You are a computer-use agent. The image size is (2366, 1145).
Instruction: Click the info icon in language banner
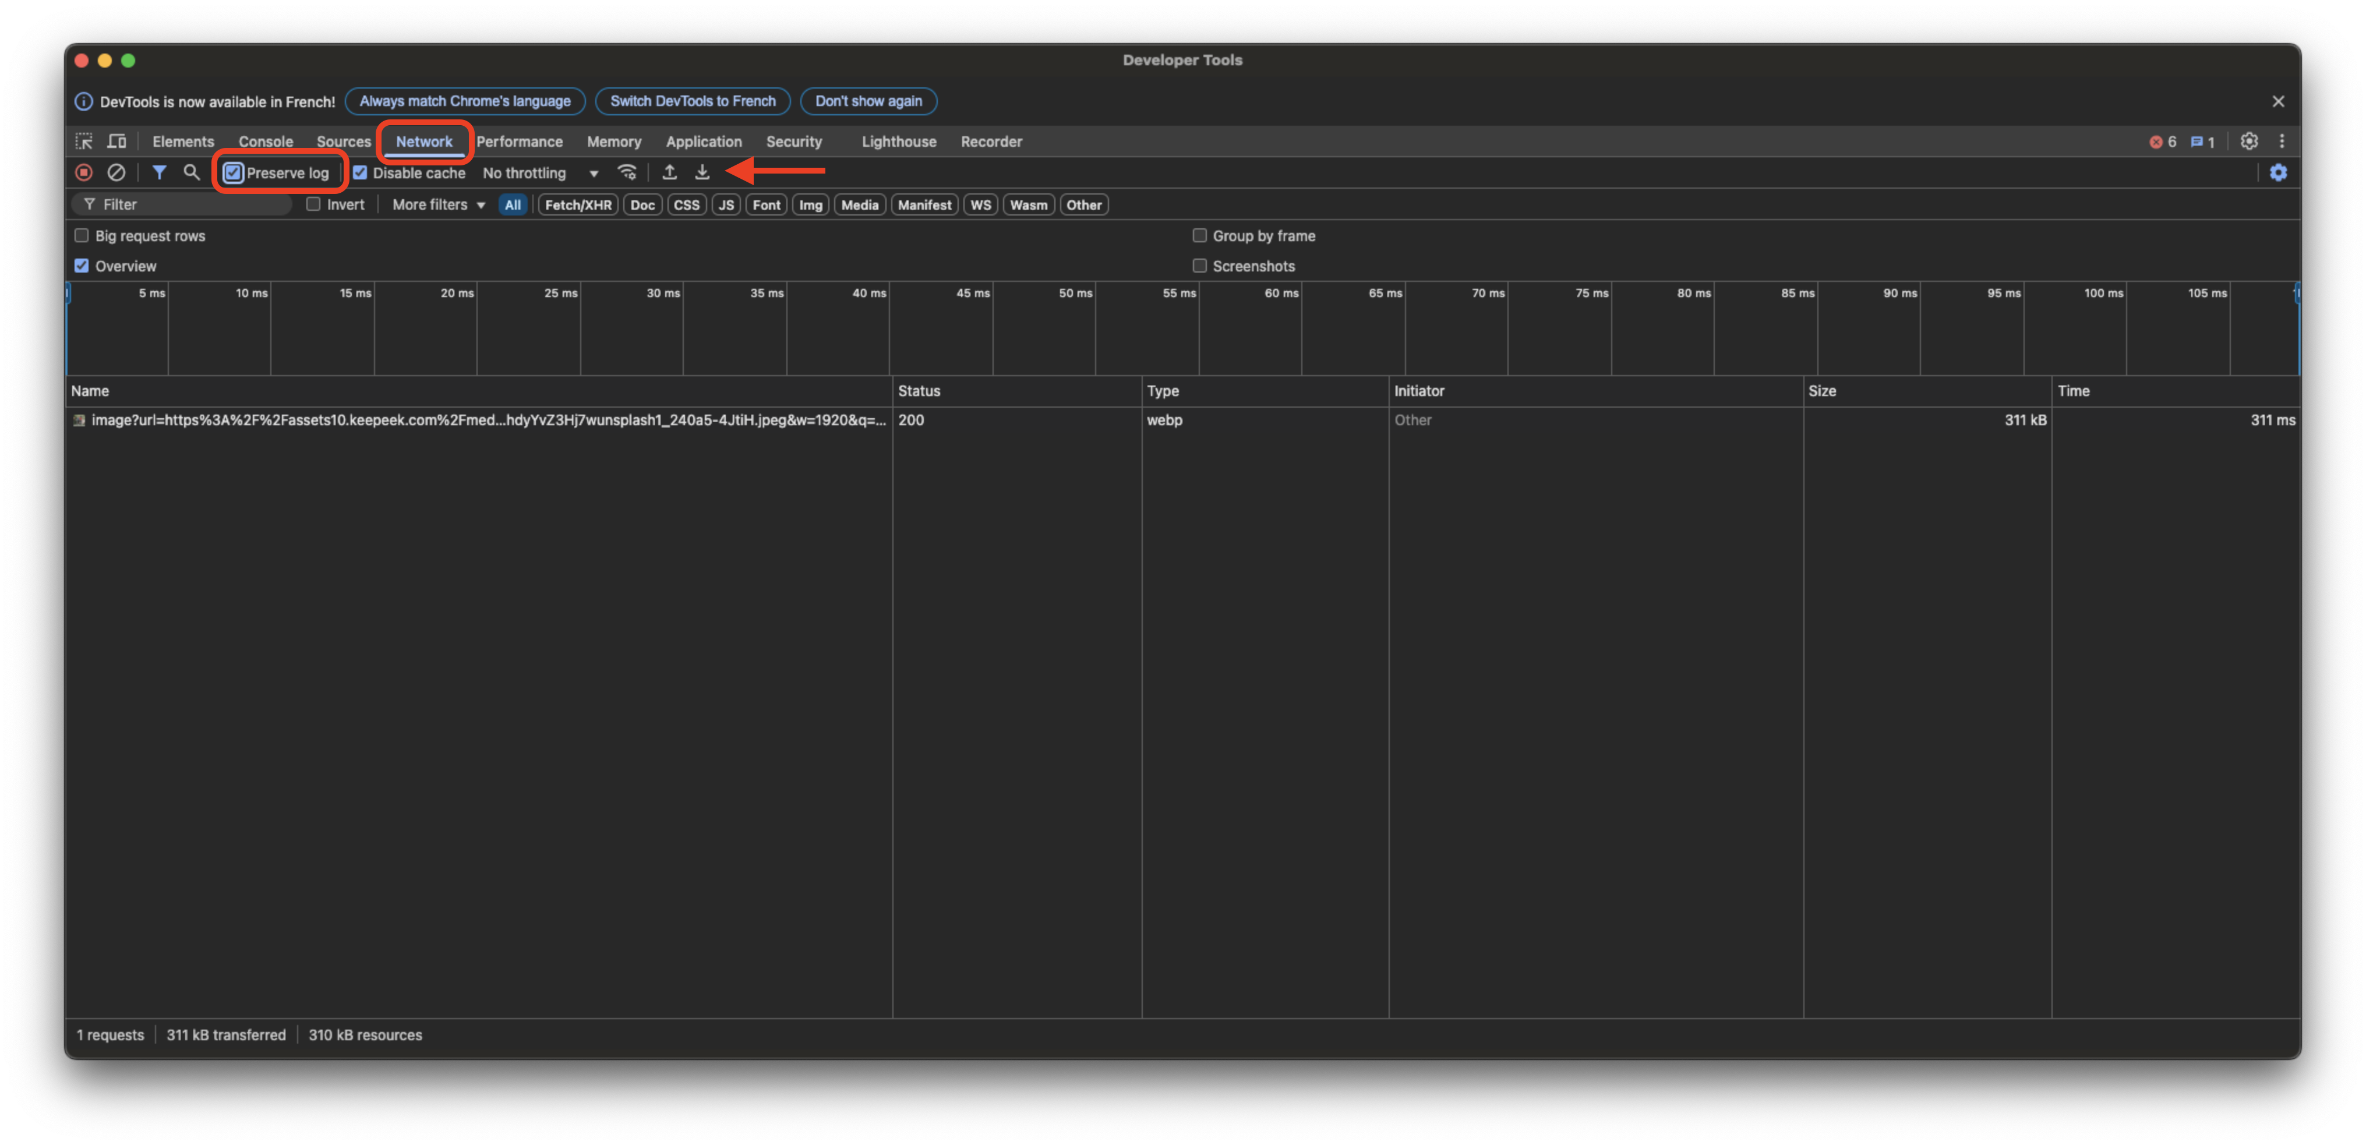[x=83, y=101]
